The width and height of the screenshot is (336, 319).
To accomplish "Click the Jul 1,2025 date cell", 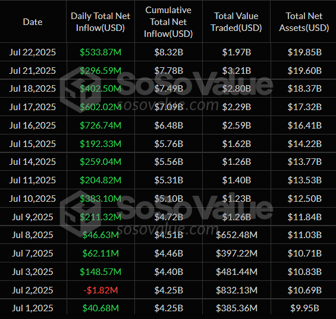I will point(33,308).
